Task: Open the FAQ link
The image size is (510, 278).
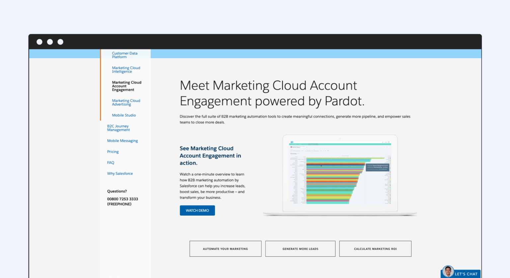Action: click(111, 163)
